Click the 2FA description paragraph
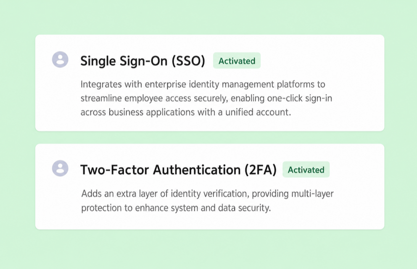The height and width of the screenshot is (269, 417). [207, 201]
